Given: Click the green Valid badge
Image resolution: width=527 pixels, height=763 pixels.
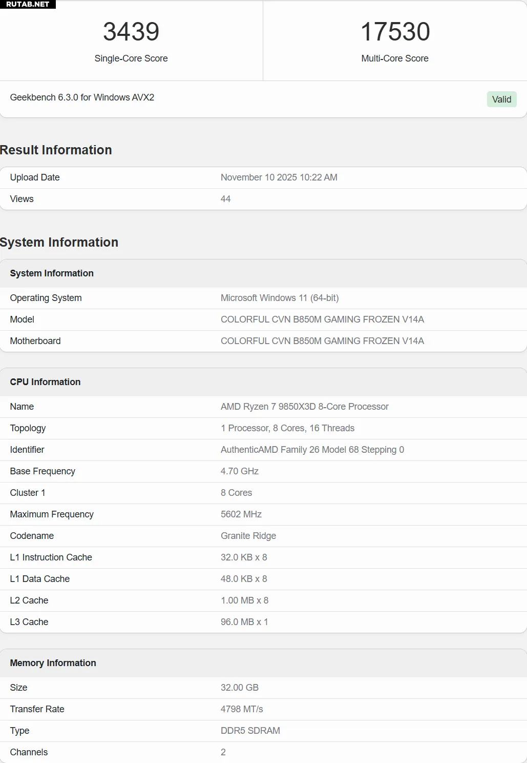Looking at the screenshot, I should click(501, 99).
